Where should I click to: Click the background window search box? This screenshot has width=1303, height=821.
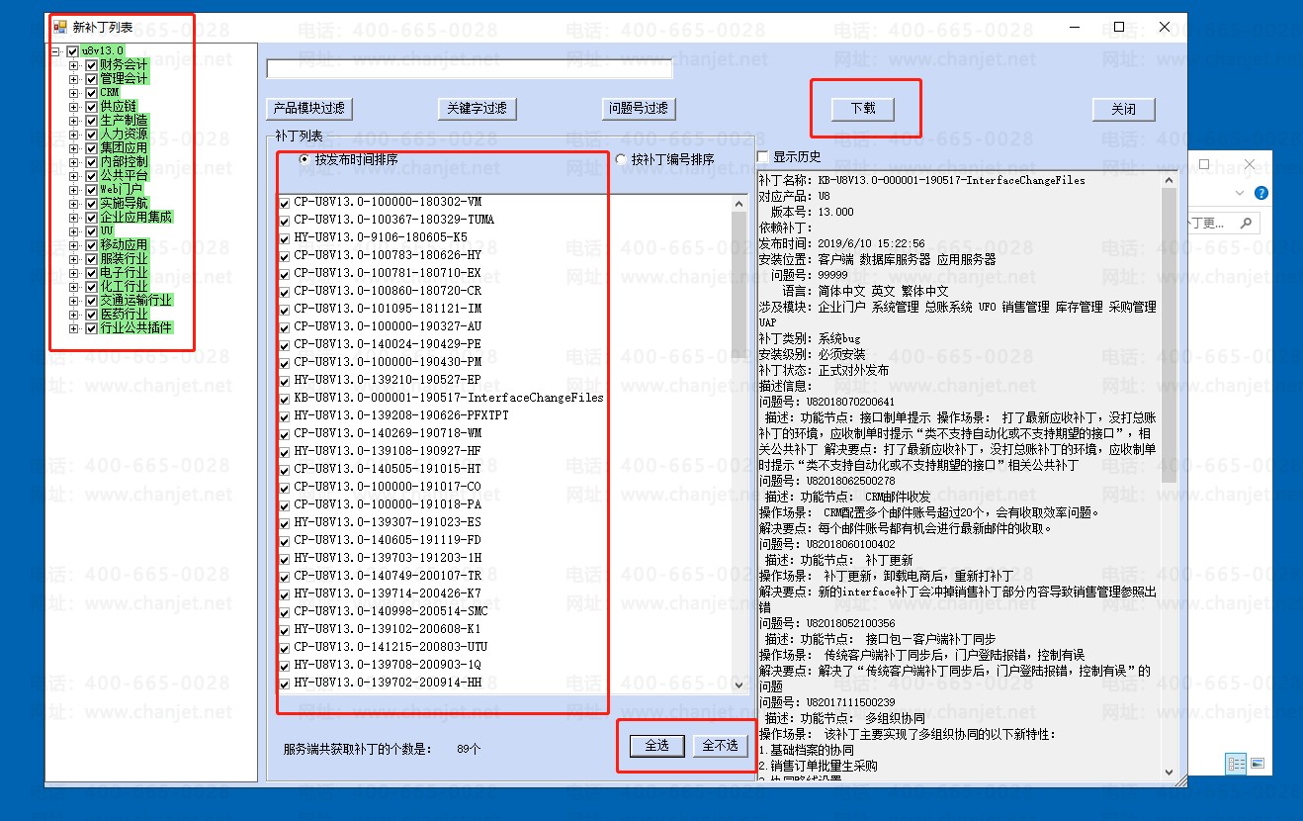1223,224
